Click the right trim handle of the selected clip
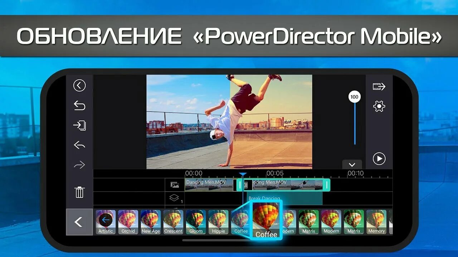This screenshot has width=458, height=257. pyautogui.click(x=326, y=185)
